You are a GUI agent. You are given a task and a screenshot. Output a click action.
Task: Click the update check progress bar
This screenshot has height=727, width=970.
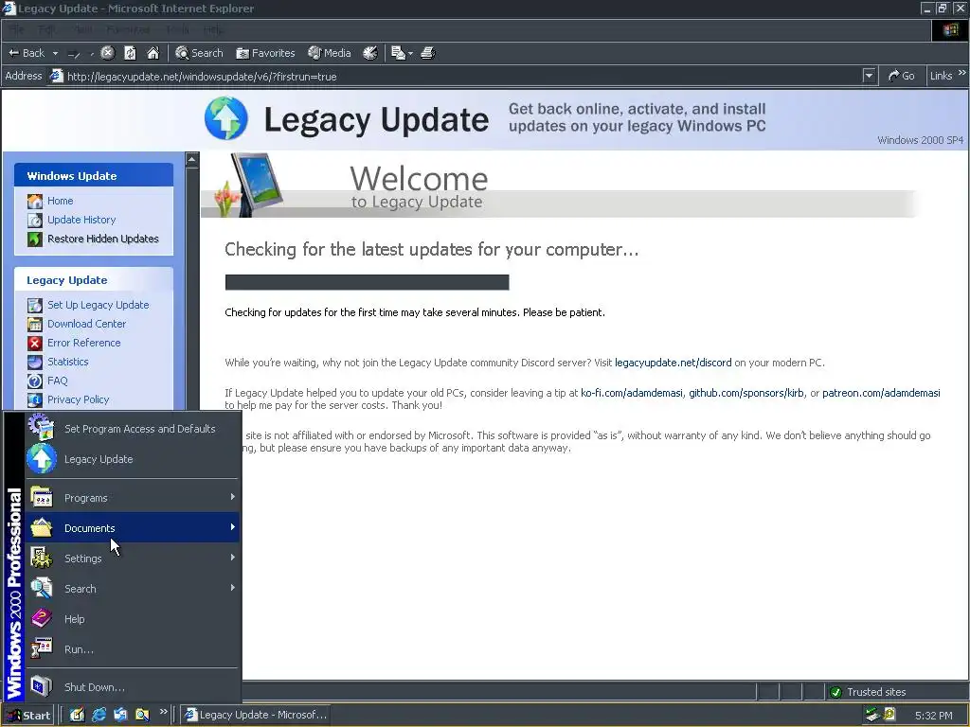(367, 282)
